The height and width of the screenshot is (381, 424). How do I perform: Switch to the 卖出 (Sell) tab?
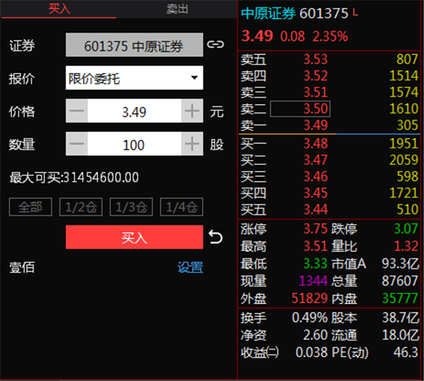(x=177, y=9)
